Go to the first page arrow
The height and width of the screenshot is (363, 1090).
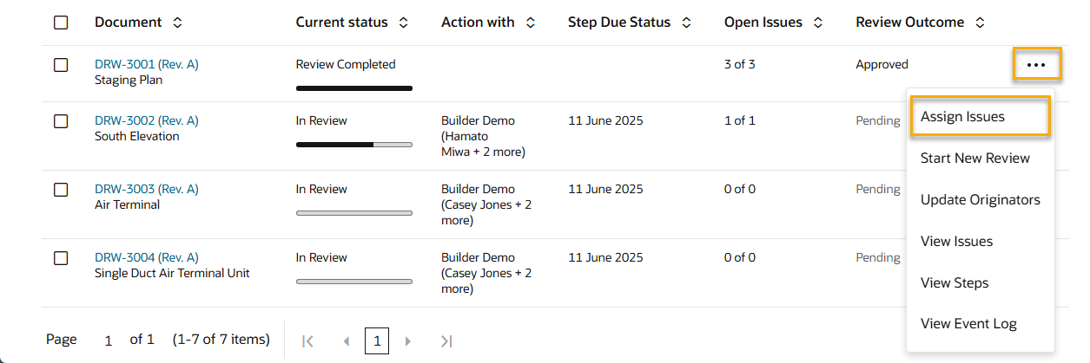(307, 341)
